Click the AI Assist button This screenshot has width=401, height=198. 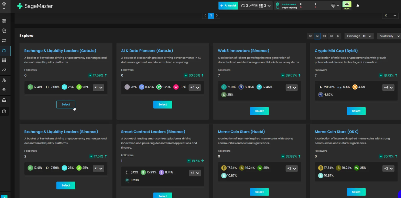point(228,5)
